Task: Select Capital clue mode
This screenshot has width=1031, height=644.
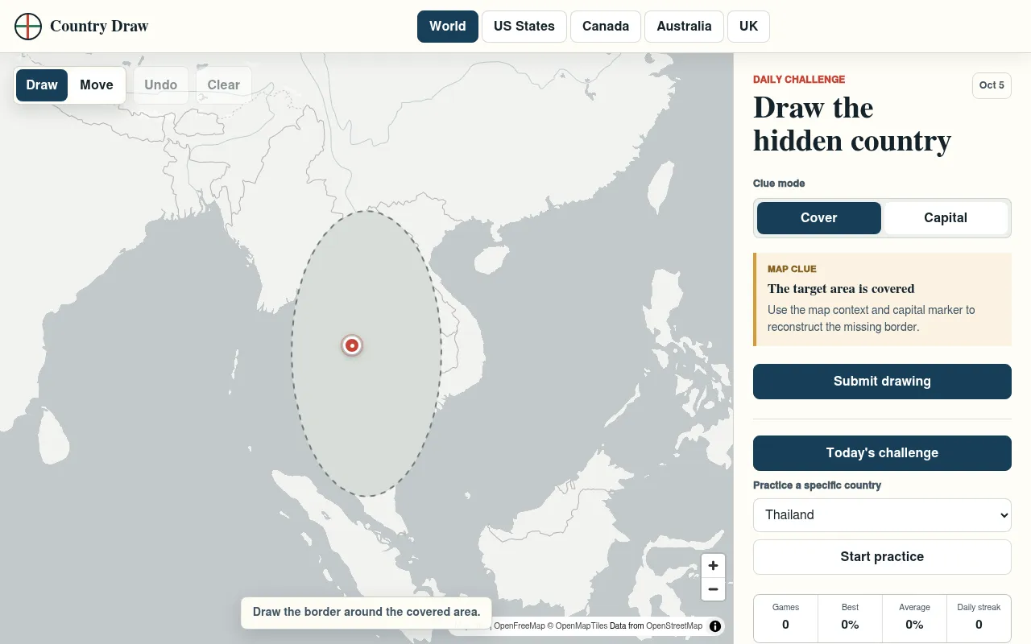Action: 946,218
